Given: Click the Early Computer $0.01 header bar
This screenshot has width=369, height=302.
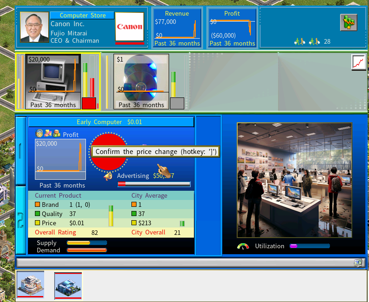Looking at the screenshot, I should (x=111, y=122).
